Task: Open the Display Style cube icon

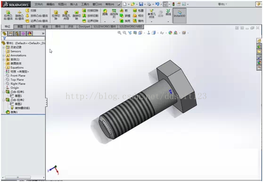Action: [154, 33]
